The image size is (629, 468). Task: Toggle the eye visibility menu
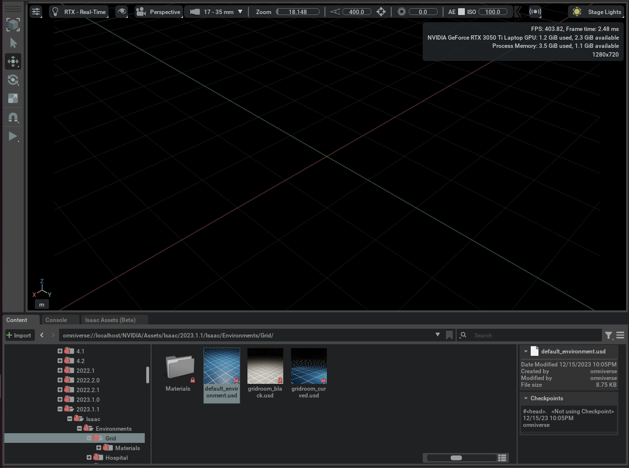(122, 12)
